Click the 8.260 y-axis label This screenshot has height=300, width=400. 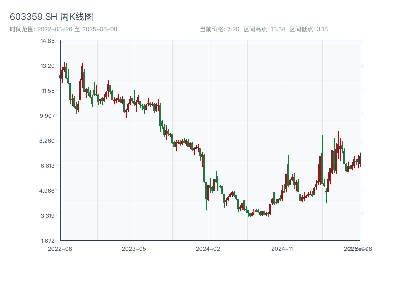[48, 141]
